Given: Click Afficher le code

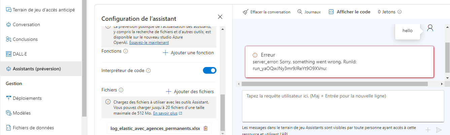Looking at the screenshot, I should click(x=349, y=12).
